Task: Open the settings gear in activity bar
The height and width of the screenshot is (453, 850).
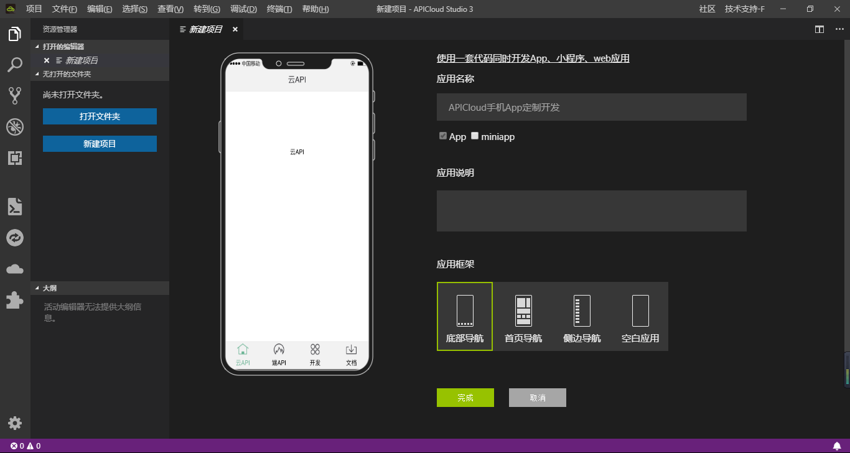Action: (15, 423)
